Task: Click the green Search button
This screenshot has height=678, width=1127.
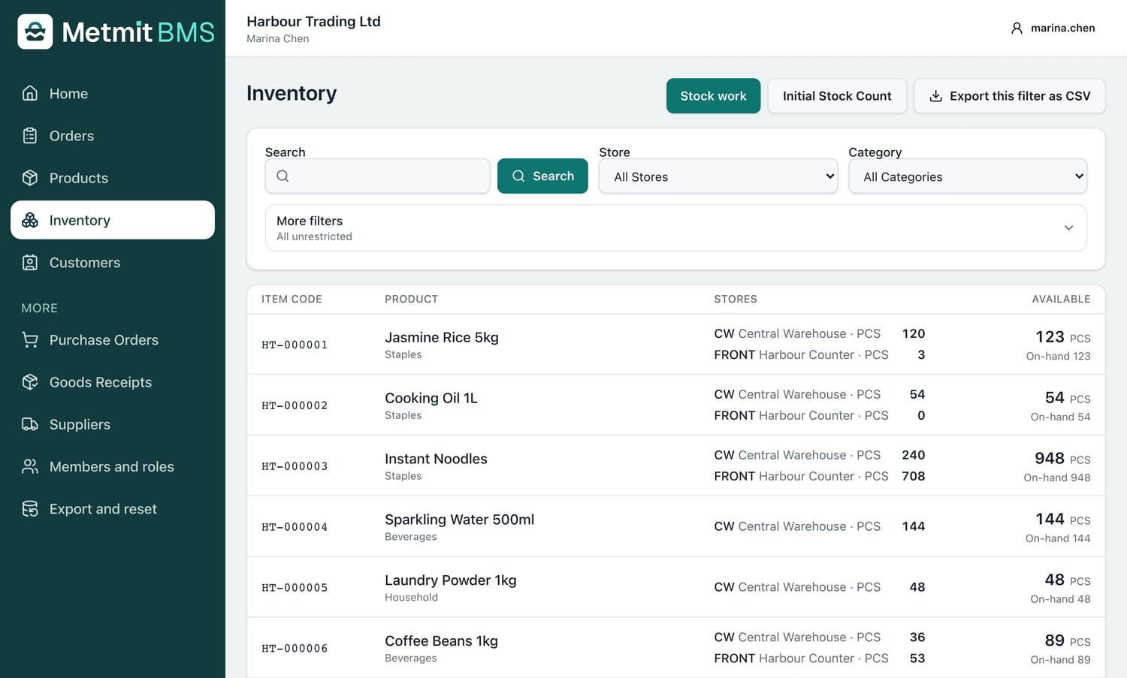Action: click(542, 176)
